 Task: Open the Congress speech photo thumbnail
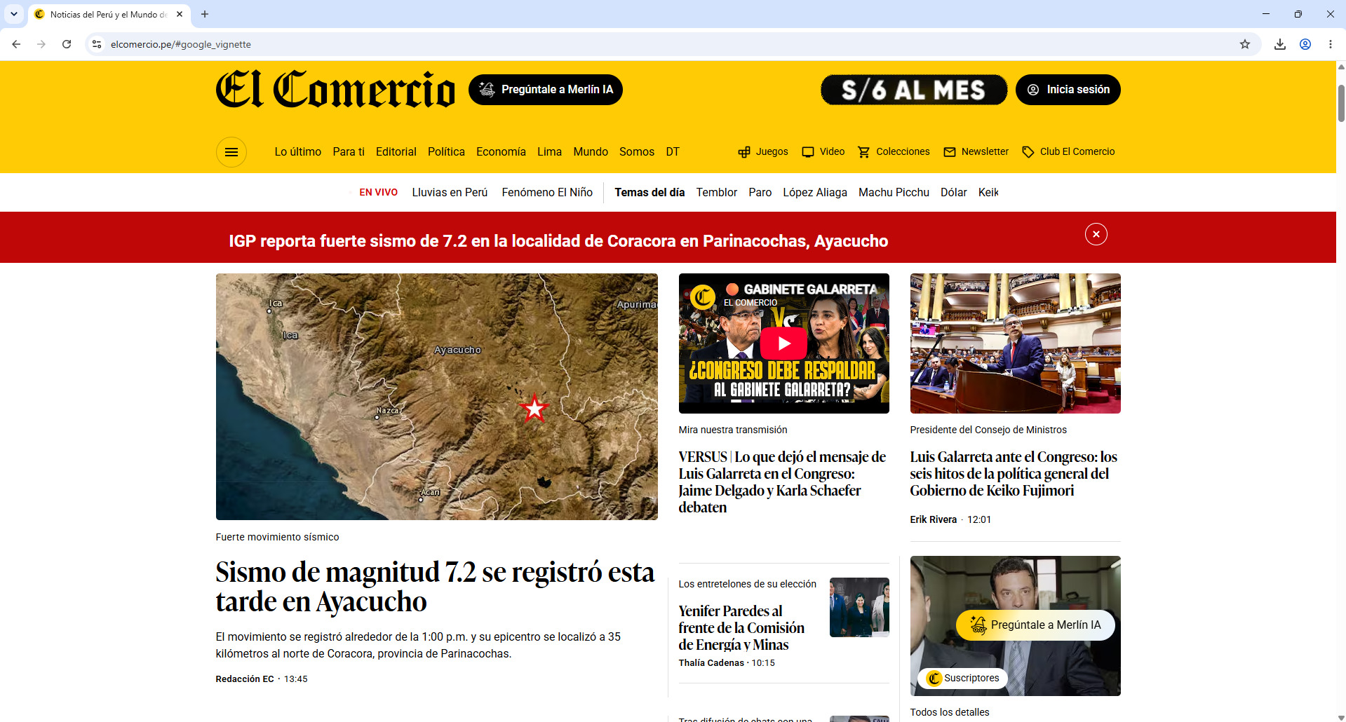[x=1016, y=343]
